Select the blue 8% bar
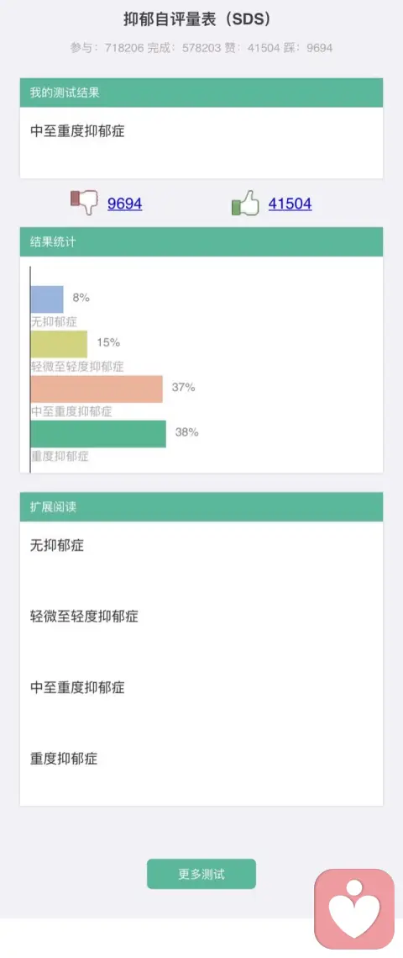The width and height of the screenshot is (403, 958). tap(47, 299)
